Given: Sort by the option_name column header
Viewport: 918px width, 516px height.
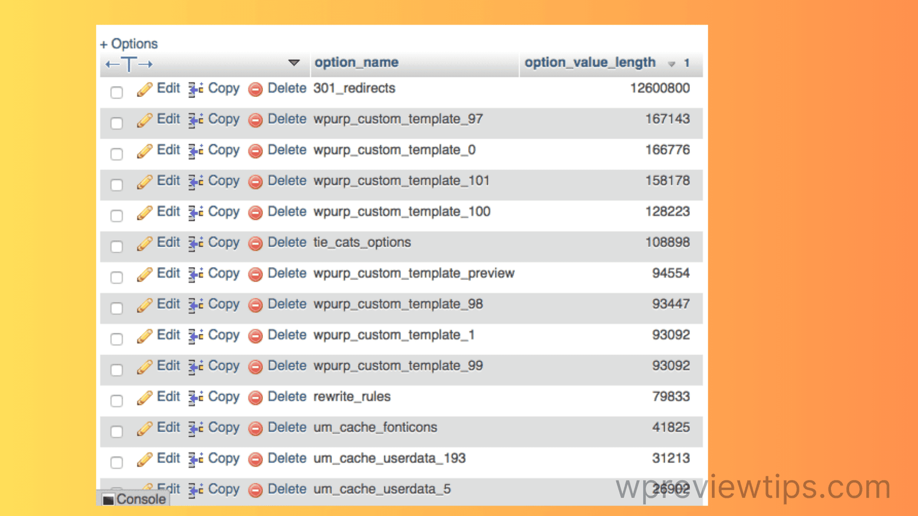Looking at the screenshot, I should [356, 62].
